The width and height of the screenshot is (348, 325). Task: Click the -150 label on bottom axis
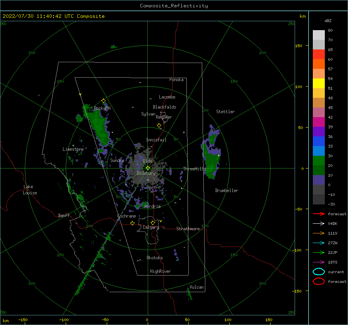pyautogui.click(x=23, y=320)
